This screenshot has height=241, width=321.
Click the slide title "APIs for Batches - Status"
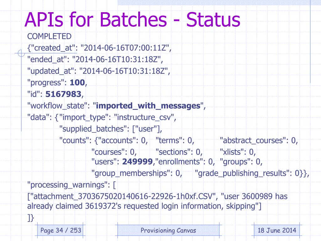(x=132, y=20)
